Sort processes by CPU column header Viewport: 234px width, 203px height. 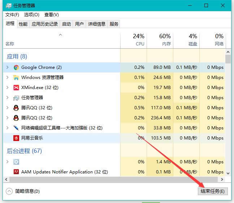[134, 40]
